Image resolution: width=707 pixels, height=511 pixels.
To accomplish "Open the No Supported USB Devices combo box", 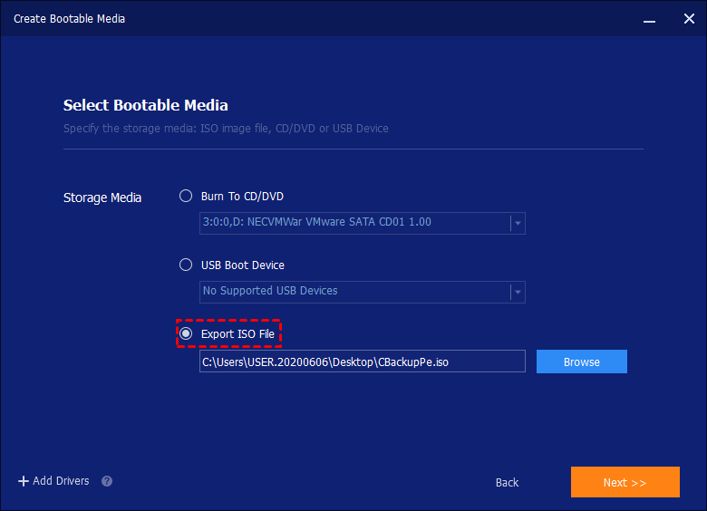I will [x=353, y=292].
